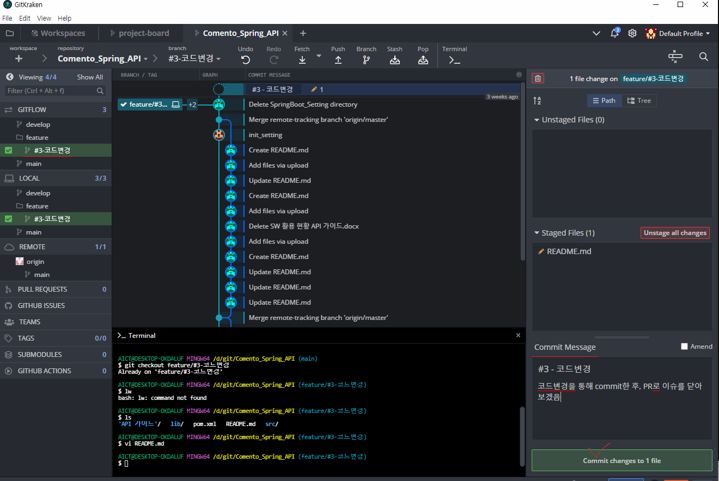Screen dimensions: 719x481
Task: Switch to the project-board tab
Action: point(139,33)
